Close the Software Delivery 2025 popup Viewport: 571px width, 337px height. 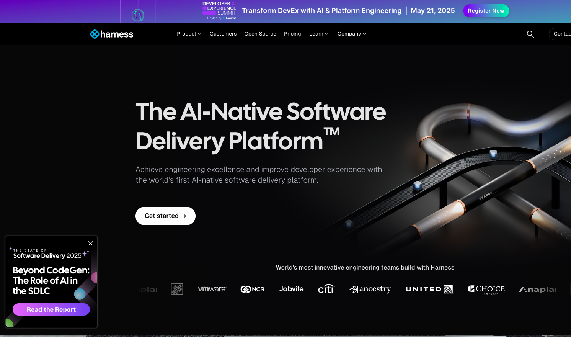[x=90, y=243]
